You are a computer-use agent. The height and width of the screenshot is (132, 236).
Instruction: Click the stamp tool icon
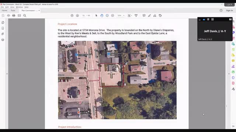point(160,15)
